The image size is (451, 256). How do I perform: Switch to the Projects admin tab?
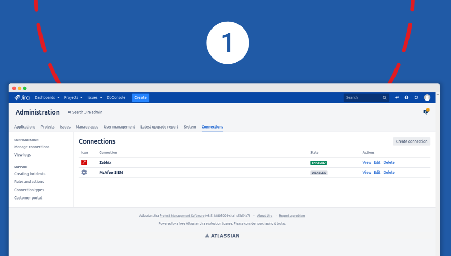tap(48, 127)
